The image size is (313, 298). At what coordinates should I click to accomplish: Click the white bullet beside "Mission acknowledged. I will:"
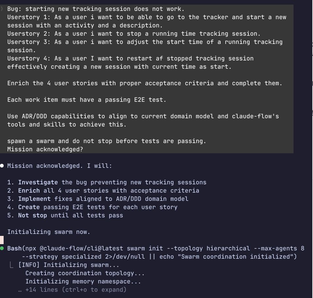click(x=2, y=166)
